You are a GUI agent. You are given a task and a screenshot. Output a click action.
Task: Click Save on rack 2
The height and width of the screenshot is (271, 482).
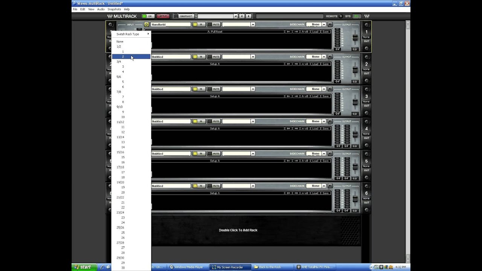(x=325, y=64)
